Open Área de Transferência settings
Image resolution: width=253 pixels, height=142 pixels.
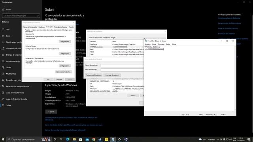[13, 93]
